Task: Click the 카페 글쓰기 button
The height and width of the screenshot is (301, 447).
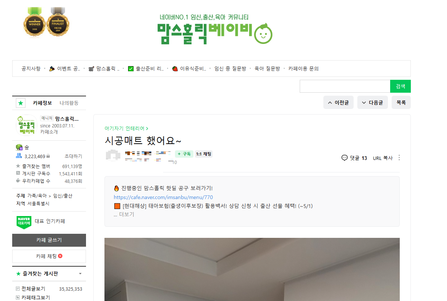Action: (49, 240)
